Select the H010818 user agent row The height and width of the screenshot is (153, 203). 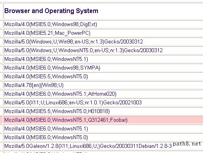(103, 111)
